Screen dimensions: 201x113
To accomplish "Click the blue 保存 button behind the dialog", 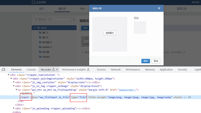I will tap(85, 28).
